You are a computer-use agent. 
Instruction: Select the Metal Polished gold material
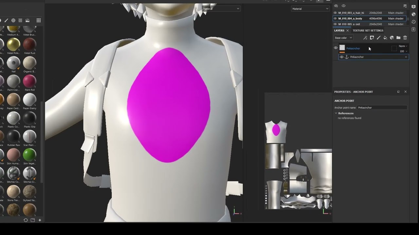(13, 44)
